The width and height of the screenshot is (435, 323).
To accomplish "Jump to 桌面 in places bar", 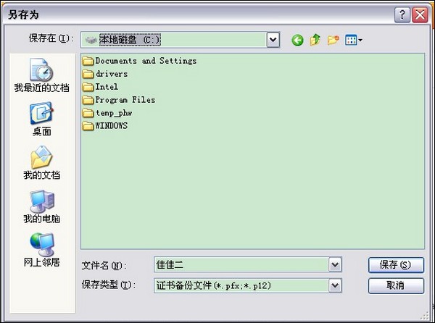I will click(x=41, y=119).
